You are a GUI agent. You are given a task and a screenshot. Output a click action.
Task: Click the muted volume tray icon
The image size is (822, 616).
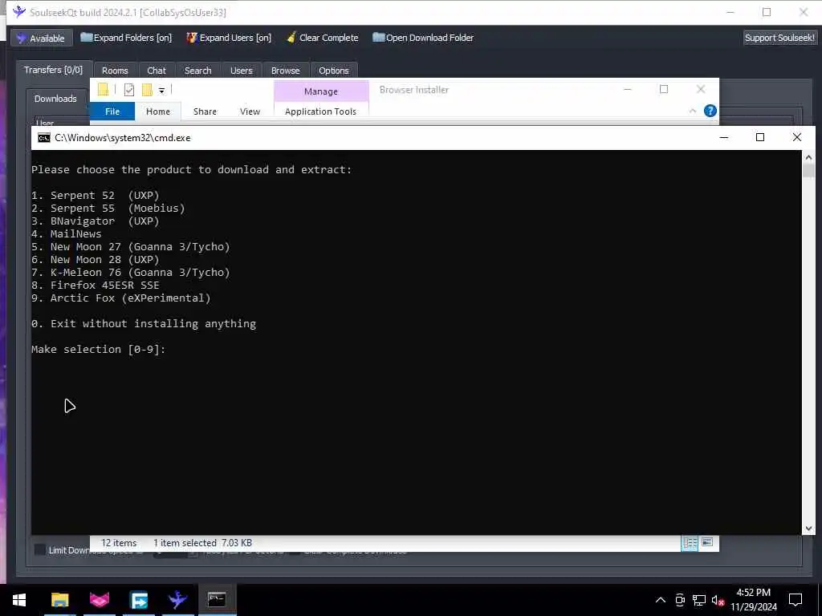[x=718, y=601]
